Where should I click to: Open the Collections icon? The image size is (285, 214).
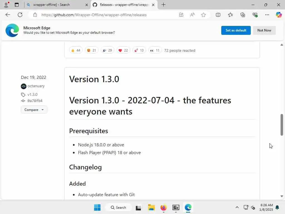243,15
